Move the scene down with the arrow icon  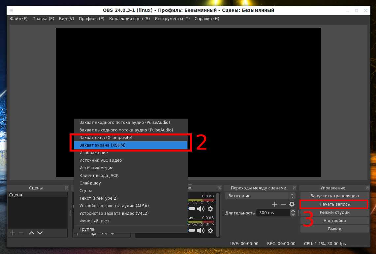[40, 233]
